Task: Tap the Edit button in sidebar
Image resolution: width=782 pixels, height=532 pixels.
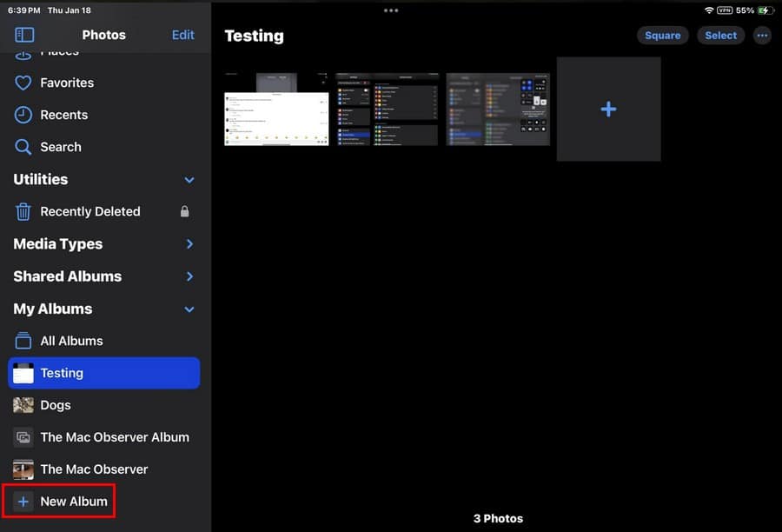Action: pos(183,35)
